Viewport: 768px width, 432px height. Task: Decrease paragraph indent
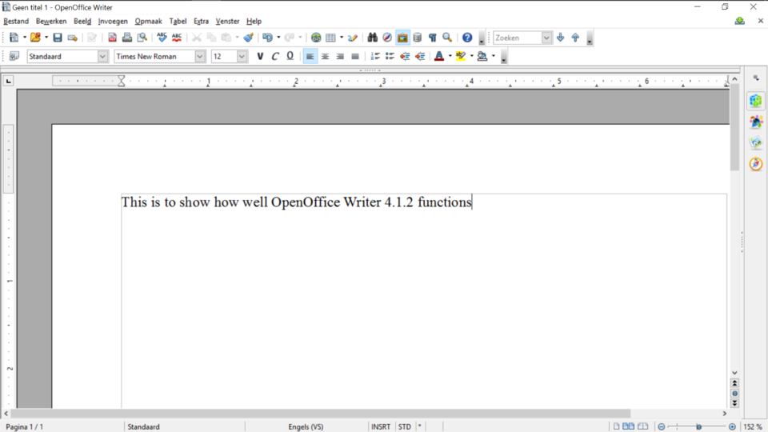coord(405,56)
